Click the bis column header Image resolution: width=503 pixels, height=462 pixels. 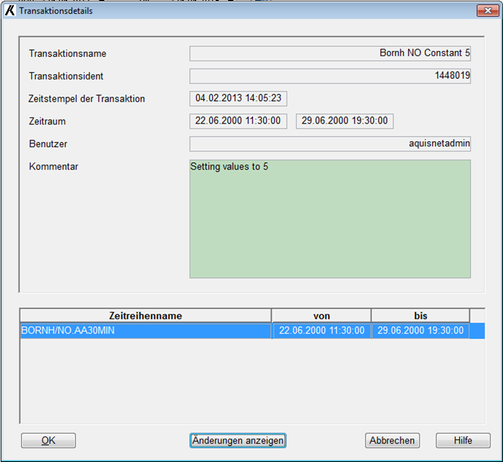coord(420,316)
